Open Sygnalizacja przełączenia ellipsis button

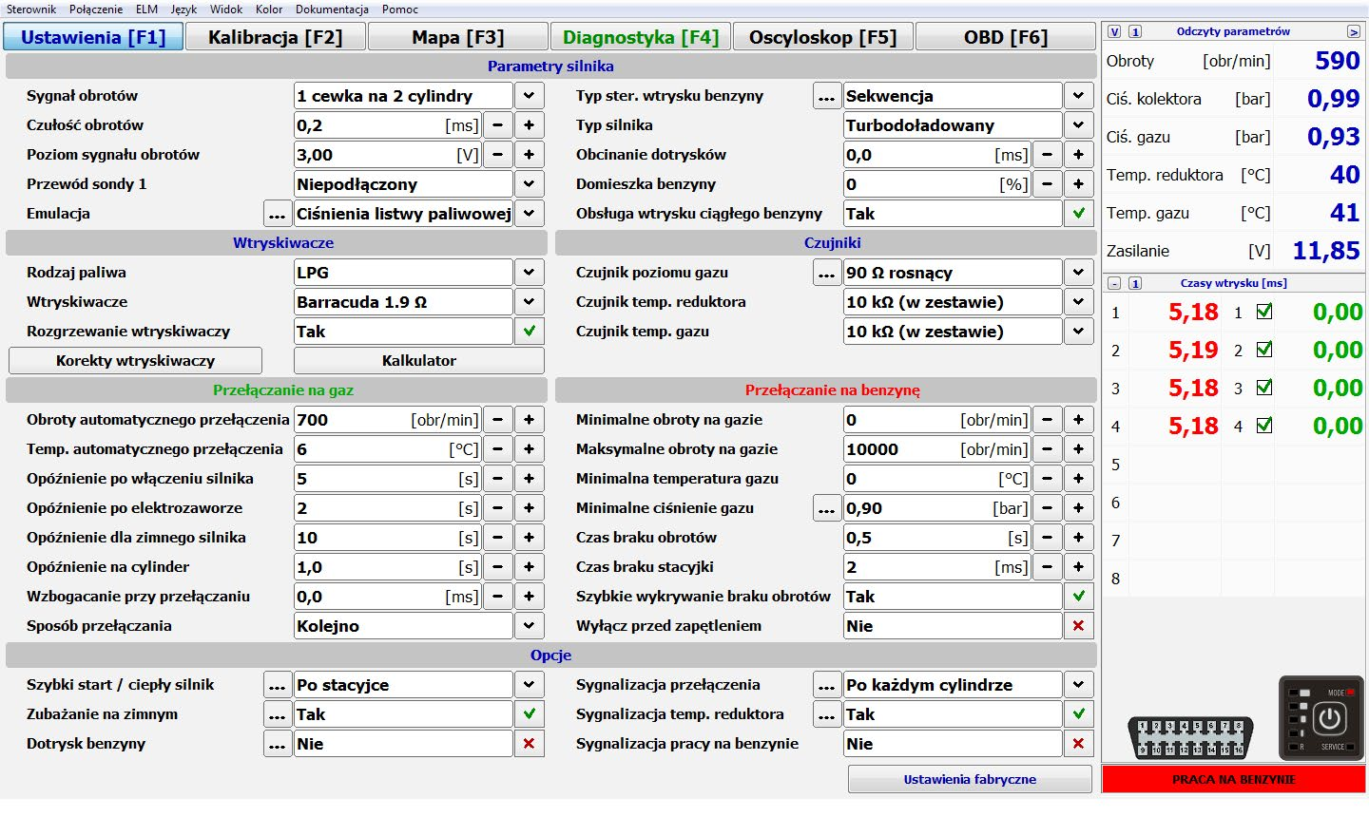(826, 685)
